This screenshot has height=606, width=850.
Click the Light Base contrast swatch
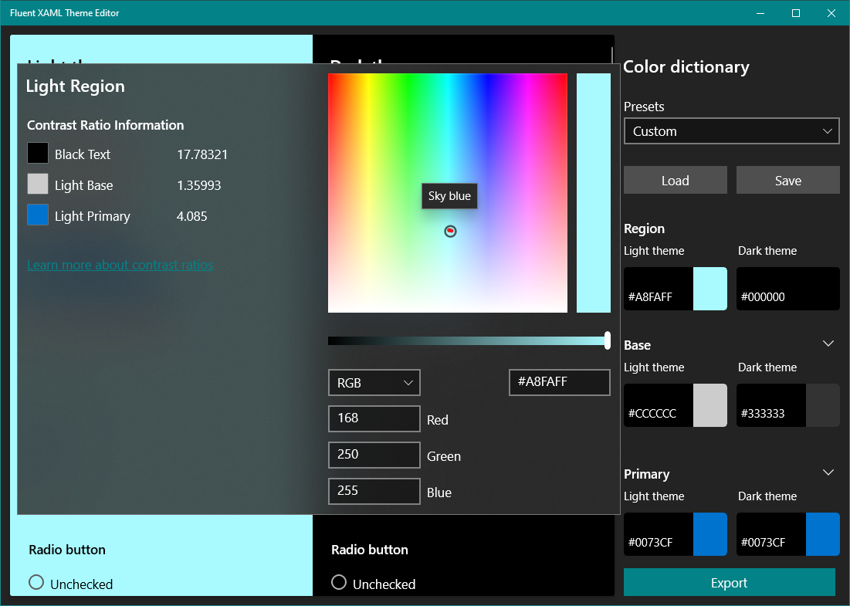[38, 184]
